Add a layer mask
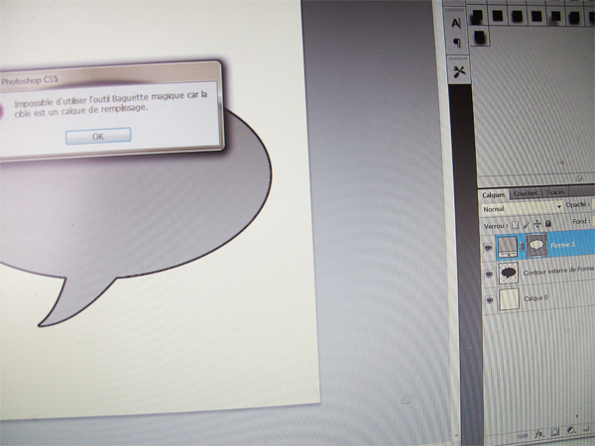This screenshot has height=446, width=595. click(554, 431)
